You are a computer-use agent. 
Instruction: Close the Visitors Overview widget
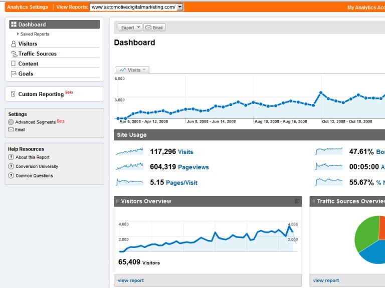[297, 201]
